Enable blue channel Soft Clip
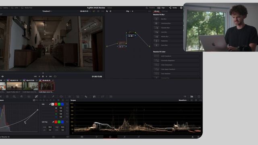The height and width of the screenshot is (145, 258). (62, 122)
